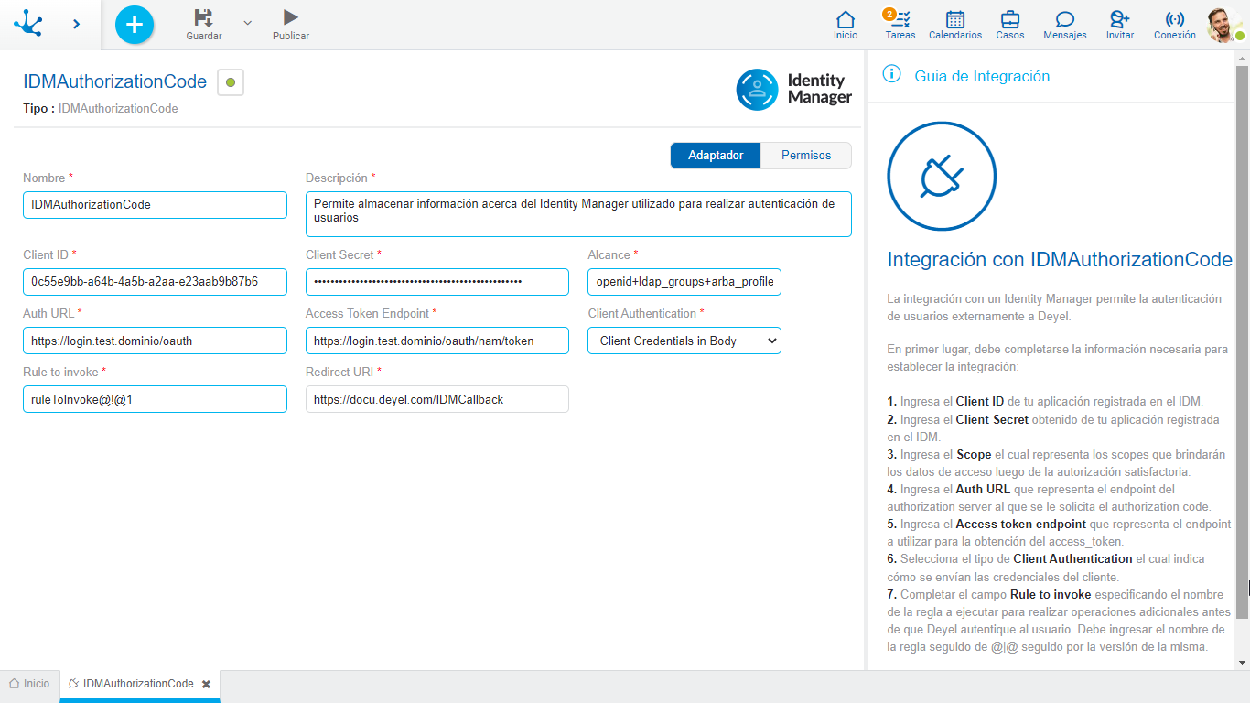Click the Alcance input field

684,282
